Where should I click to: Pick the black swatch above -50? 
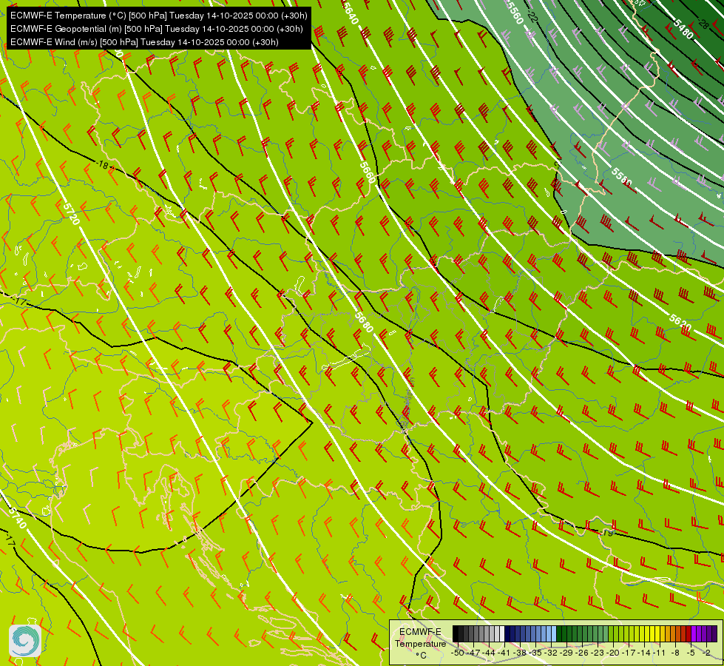point(456,633)
